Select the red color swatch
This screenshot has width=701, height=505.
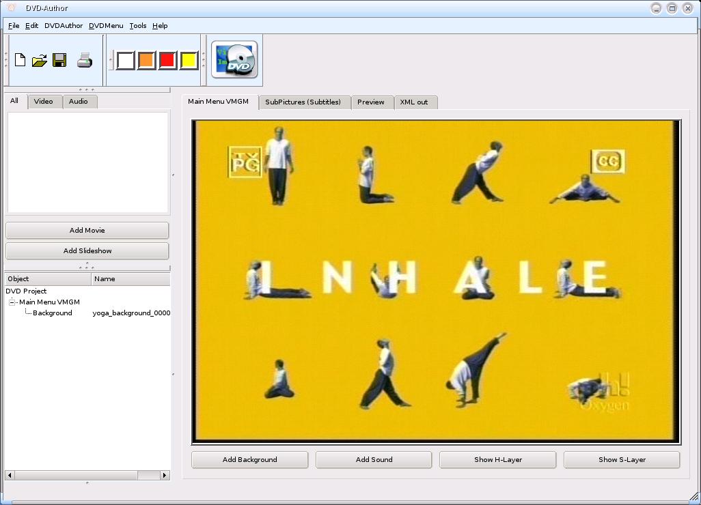tap(167, 60)
